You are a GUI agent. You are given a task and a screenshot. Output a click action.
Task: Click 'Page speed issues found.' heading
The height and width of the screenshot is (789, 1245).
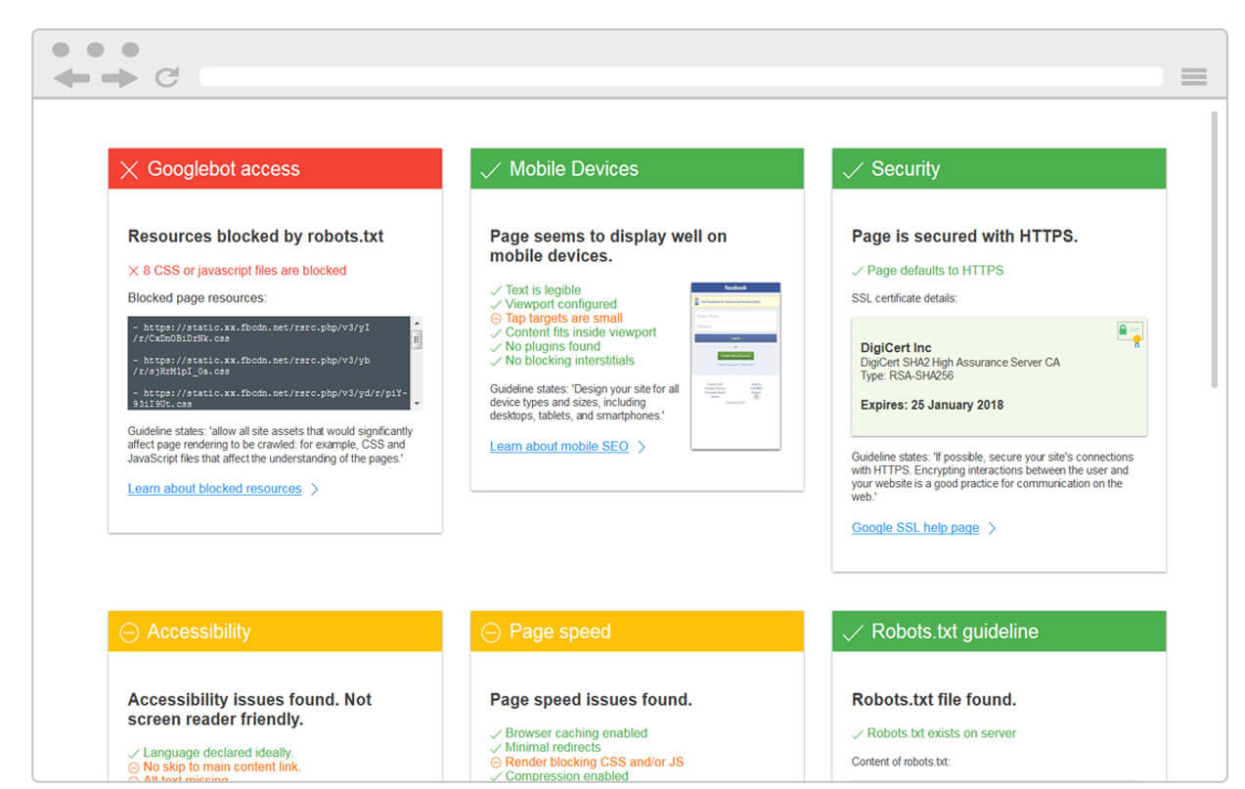point(591,700)
